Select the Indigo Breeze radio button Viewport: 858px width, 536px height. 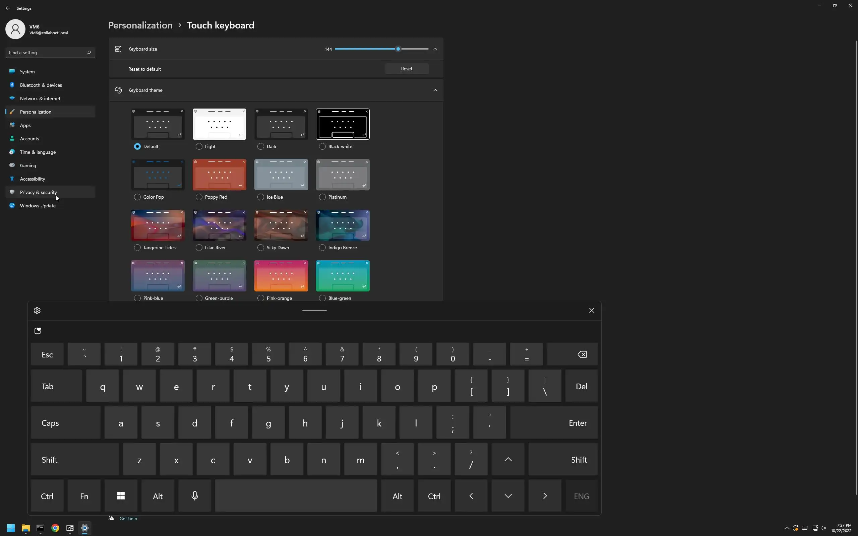(322, 248)
